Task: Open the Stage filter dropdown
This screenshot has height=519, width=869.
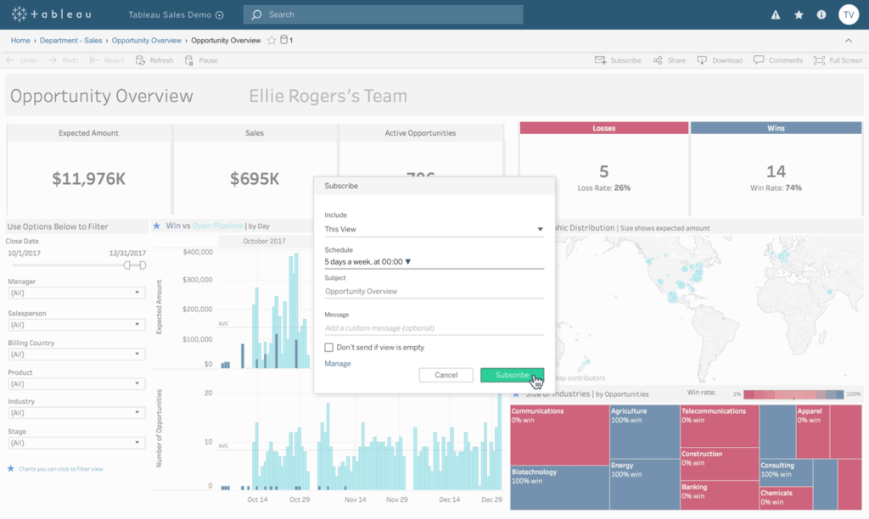Action: [x=76, y=443]
